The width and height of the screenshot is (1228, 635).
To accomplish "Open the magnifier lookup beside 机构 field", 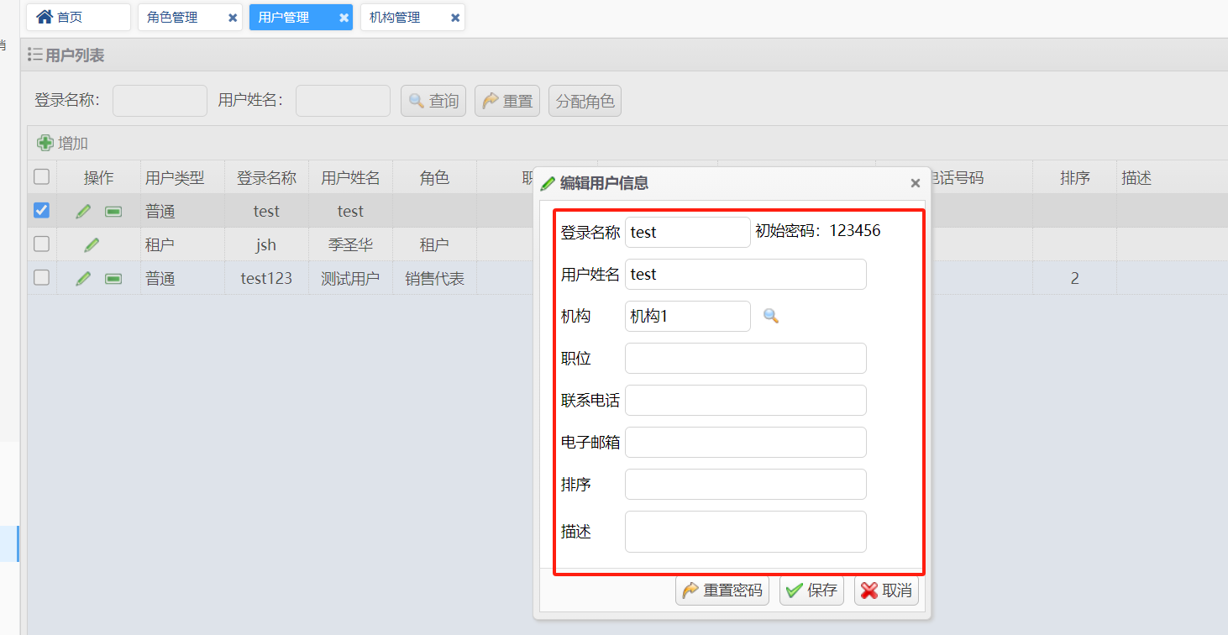I will 771,316.
